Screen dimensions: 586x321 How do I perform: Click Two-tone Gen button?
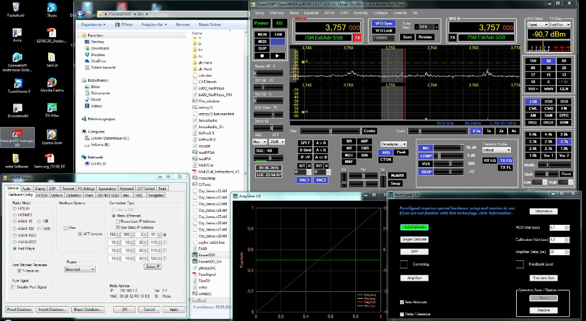tap(544, 278)
